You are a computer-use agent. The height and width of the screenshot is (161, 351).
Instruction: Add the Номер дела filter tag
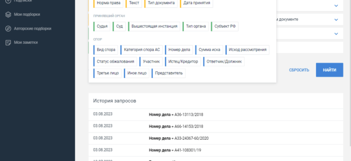point(179,50)
